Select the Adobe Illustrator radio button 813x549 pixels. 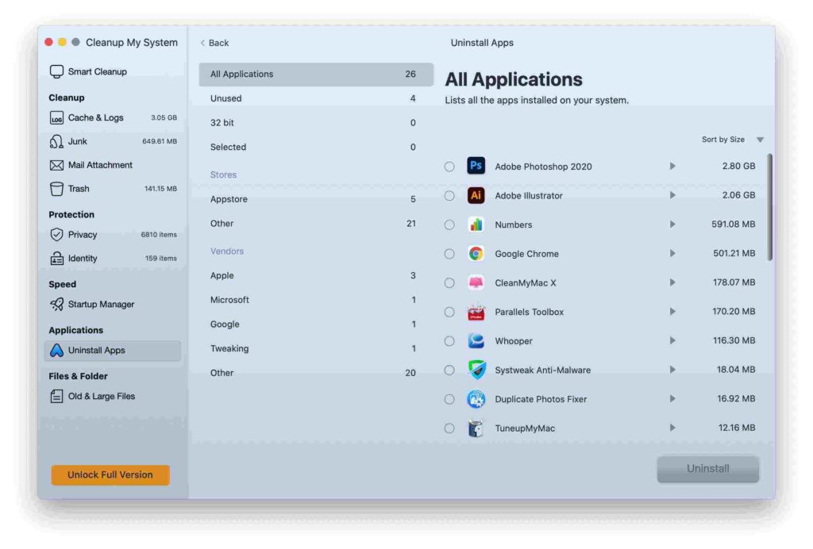coord(449,196)
